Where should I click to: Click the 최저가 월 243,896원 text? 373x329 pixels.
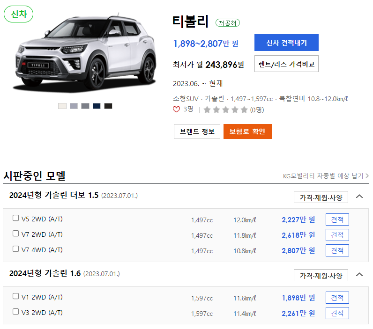coord(209,65)
